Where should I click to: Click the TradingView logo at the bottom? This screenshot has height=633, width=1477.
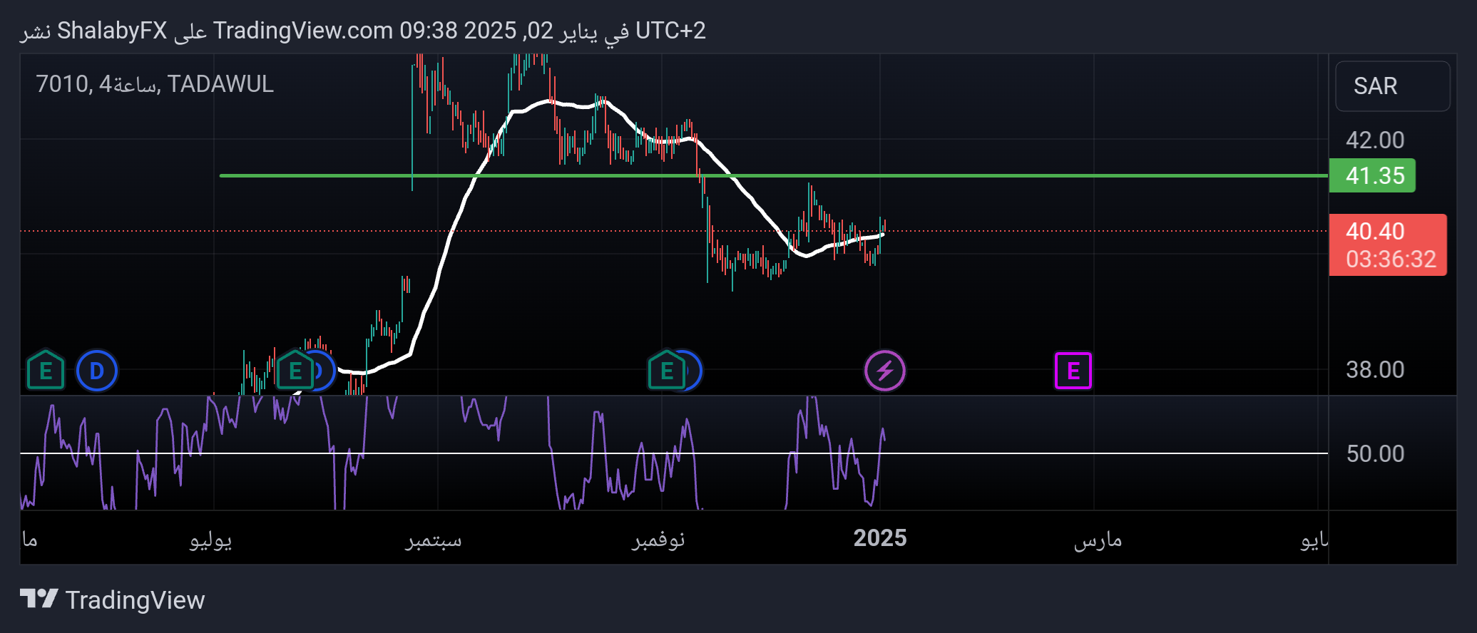coord(113,599)
